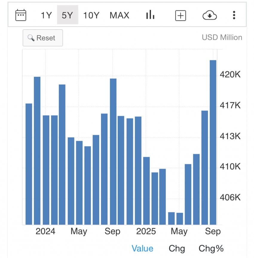
Task: Open the calendar date range picker
Action: pos(21,15)
